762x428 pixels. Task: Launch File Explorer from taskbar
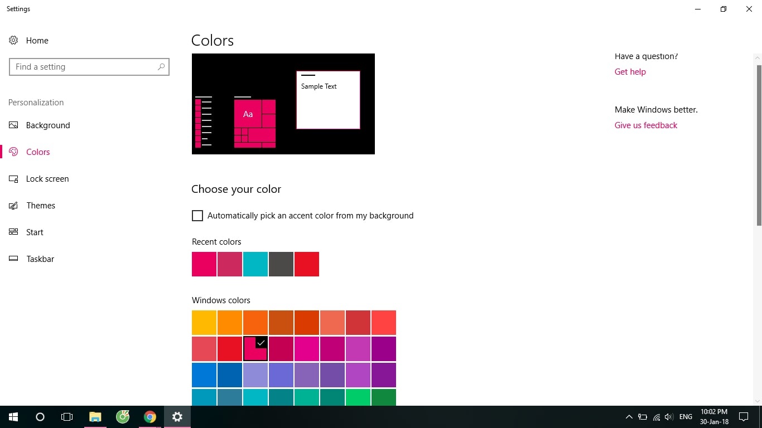point(95,417)
